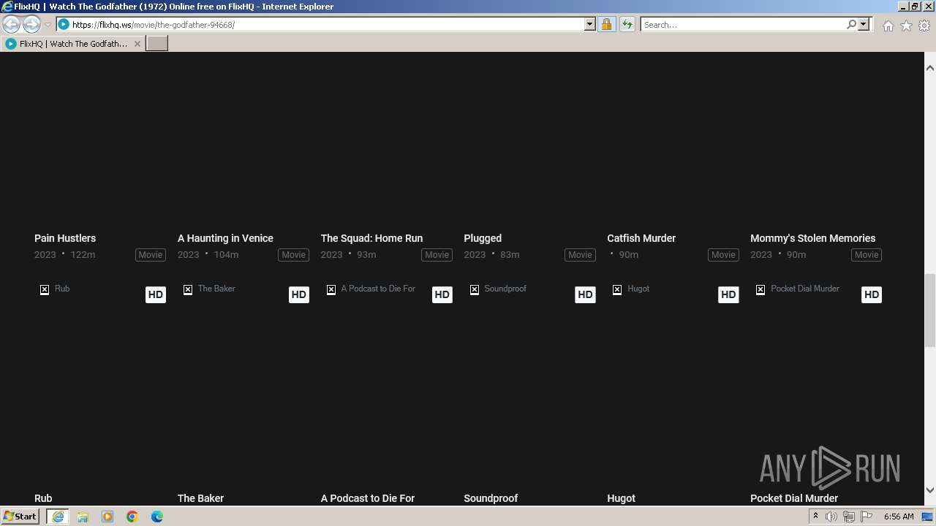This screenshot has width=936, height=526.
Task: Expand the search provider dropdown
Action: (864, 24)
